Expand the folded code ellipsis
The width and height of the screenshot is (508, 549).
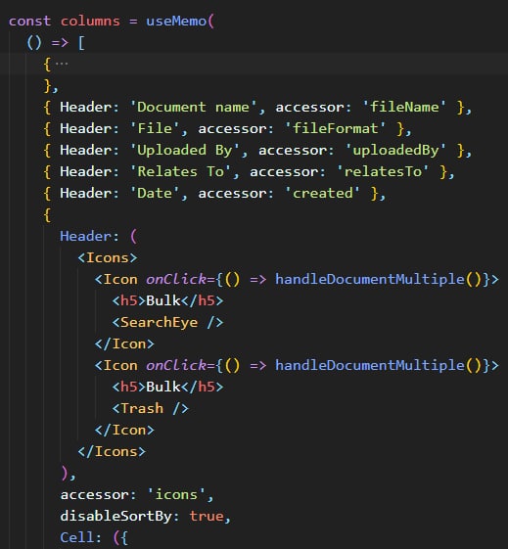coord(62,64)
